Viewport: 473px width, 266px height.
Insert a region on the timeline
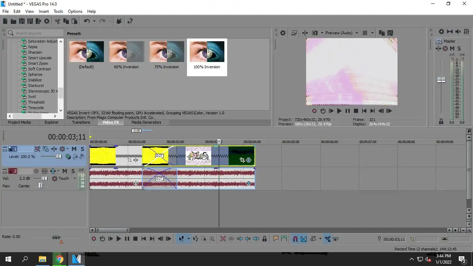click(x=284, y=239)
